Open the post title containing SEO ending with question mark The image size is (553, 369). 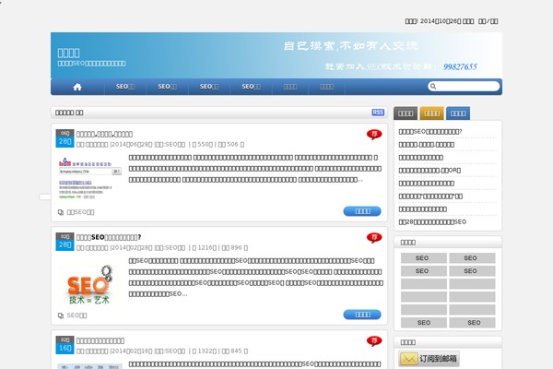pyautogui.click(x=109, y=237)
